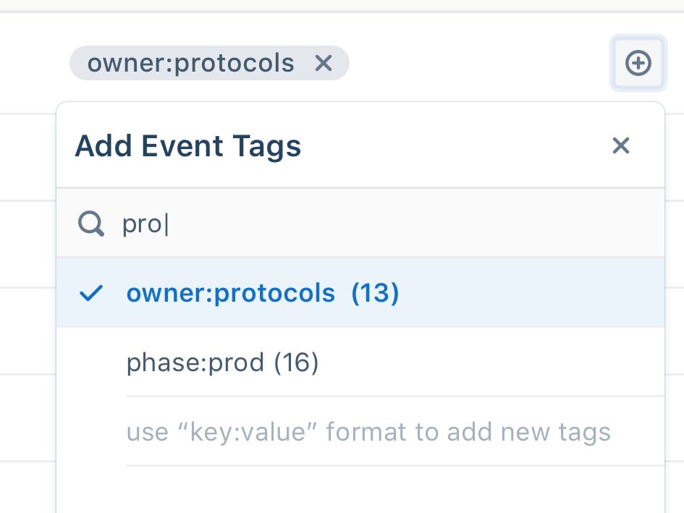684x513 pixels.
Task: Click empty area below the hint row
Action: point(362,488)
